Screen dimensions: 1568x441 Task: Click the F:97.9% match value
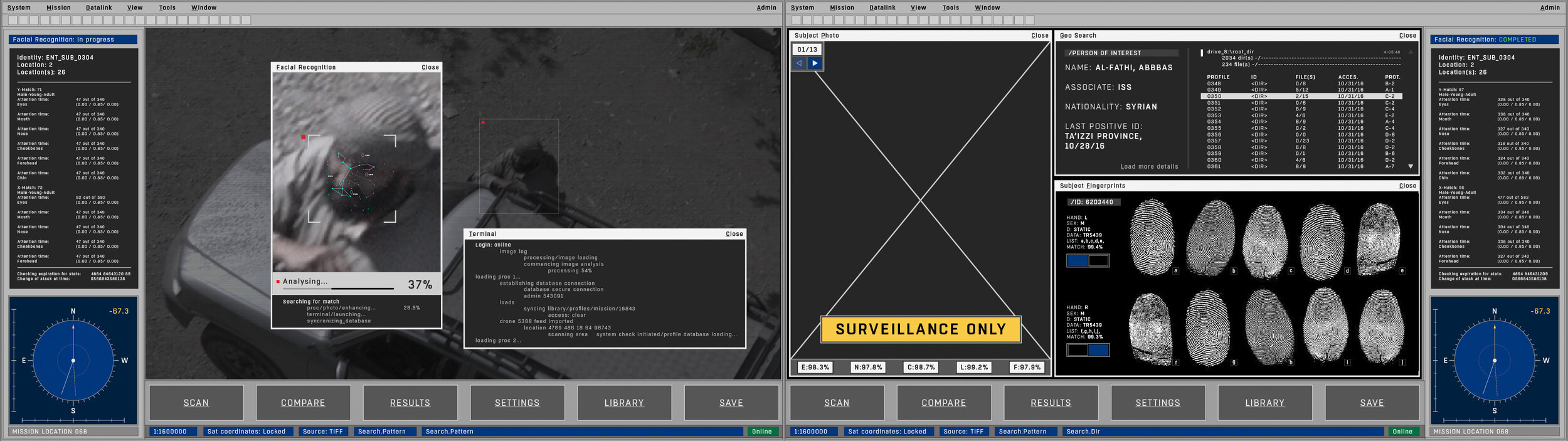1027,368
